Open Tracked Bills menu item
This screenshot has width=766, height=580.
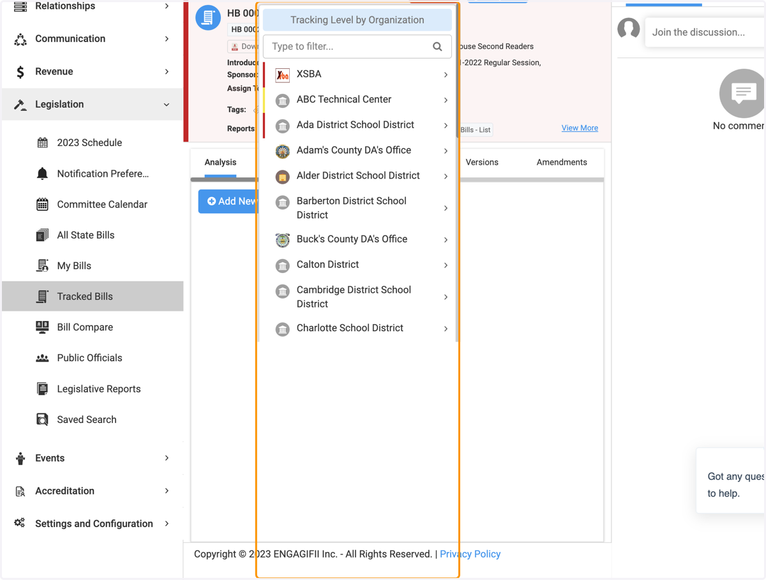[93, 296]
